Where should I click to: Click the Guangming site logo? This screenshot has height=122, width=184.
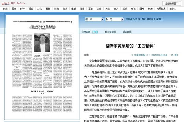tap(6, 3)
